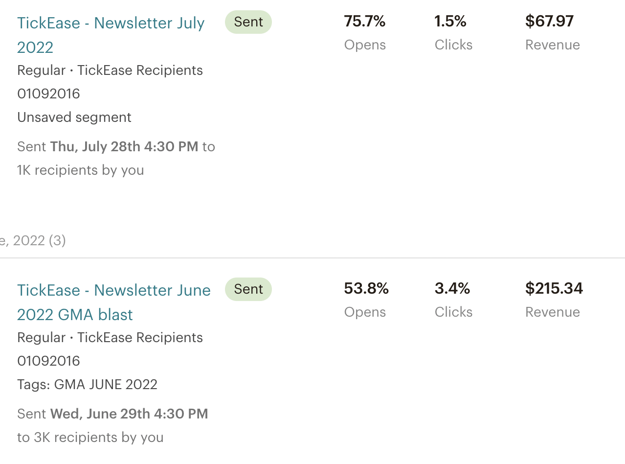Click the Opens label under 75.7%

(x=365, y=45)
